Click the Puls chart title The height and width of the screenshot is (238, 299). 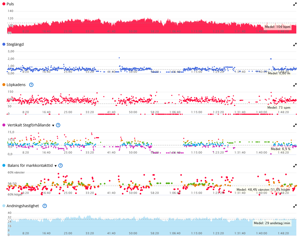10,4
